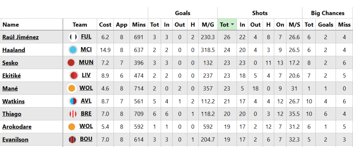Click the Manchester United badge icon
353x147 pixels.
tap(71, 63)
